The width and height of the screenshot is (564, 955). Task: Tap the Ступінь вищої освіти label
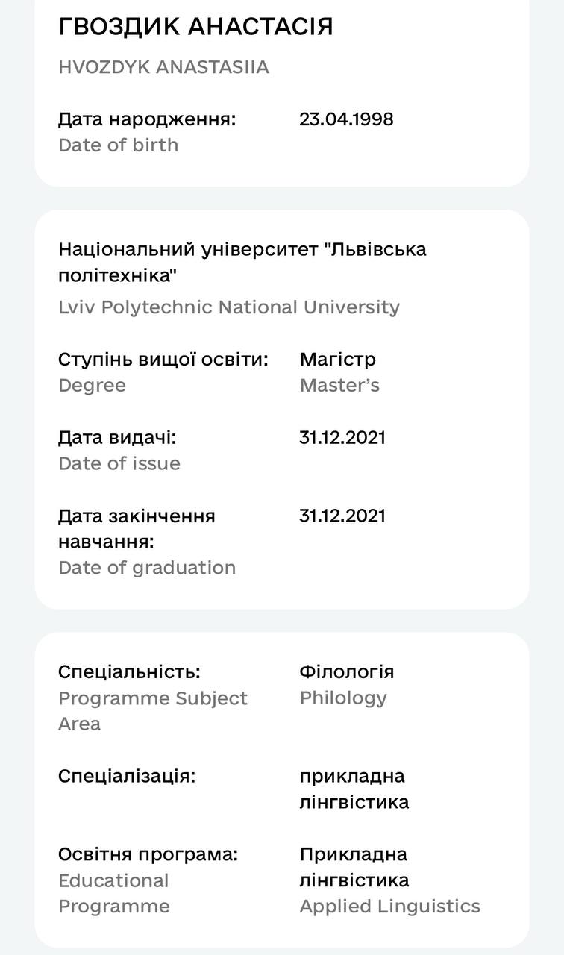tap(163, 360)
